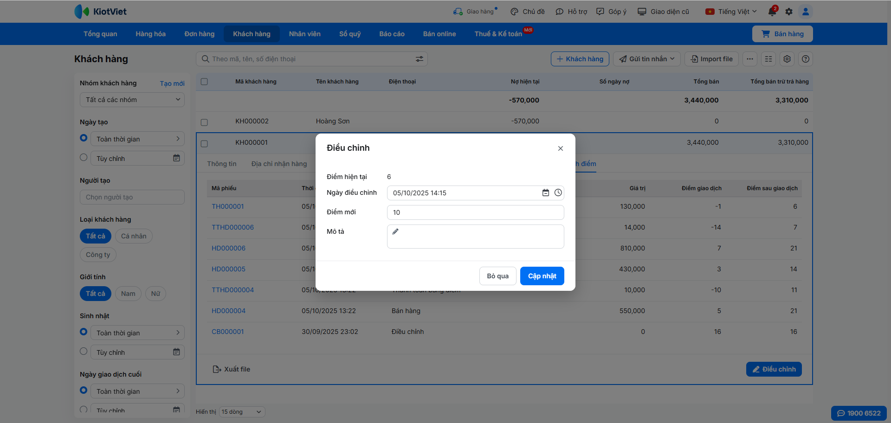Click the clock icon in date field
This screenshot has width=891, height=423.
558,193
